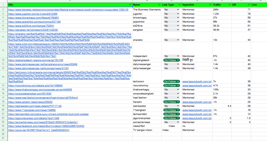Open beautybooth.com.bd hyperlink in Saradin row

click(x=197, y=102)
